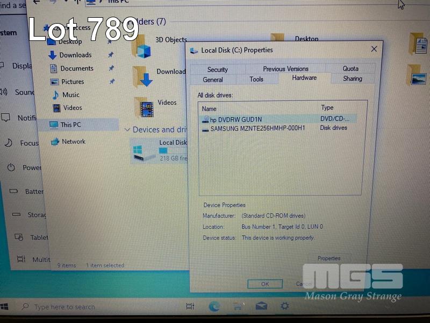Select the Desktop folder in main pane

pos(295,38)
